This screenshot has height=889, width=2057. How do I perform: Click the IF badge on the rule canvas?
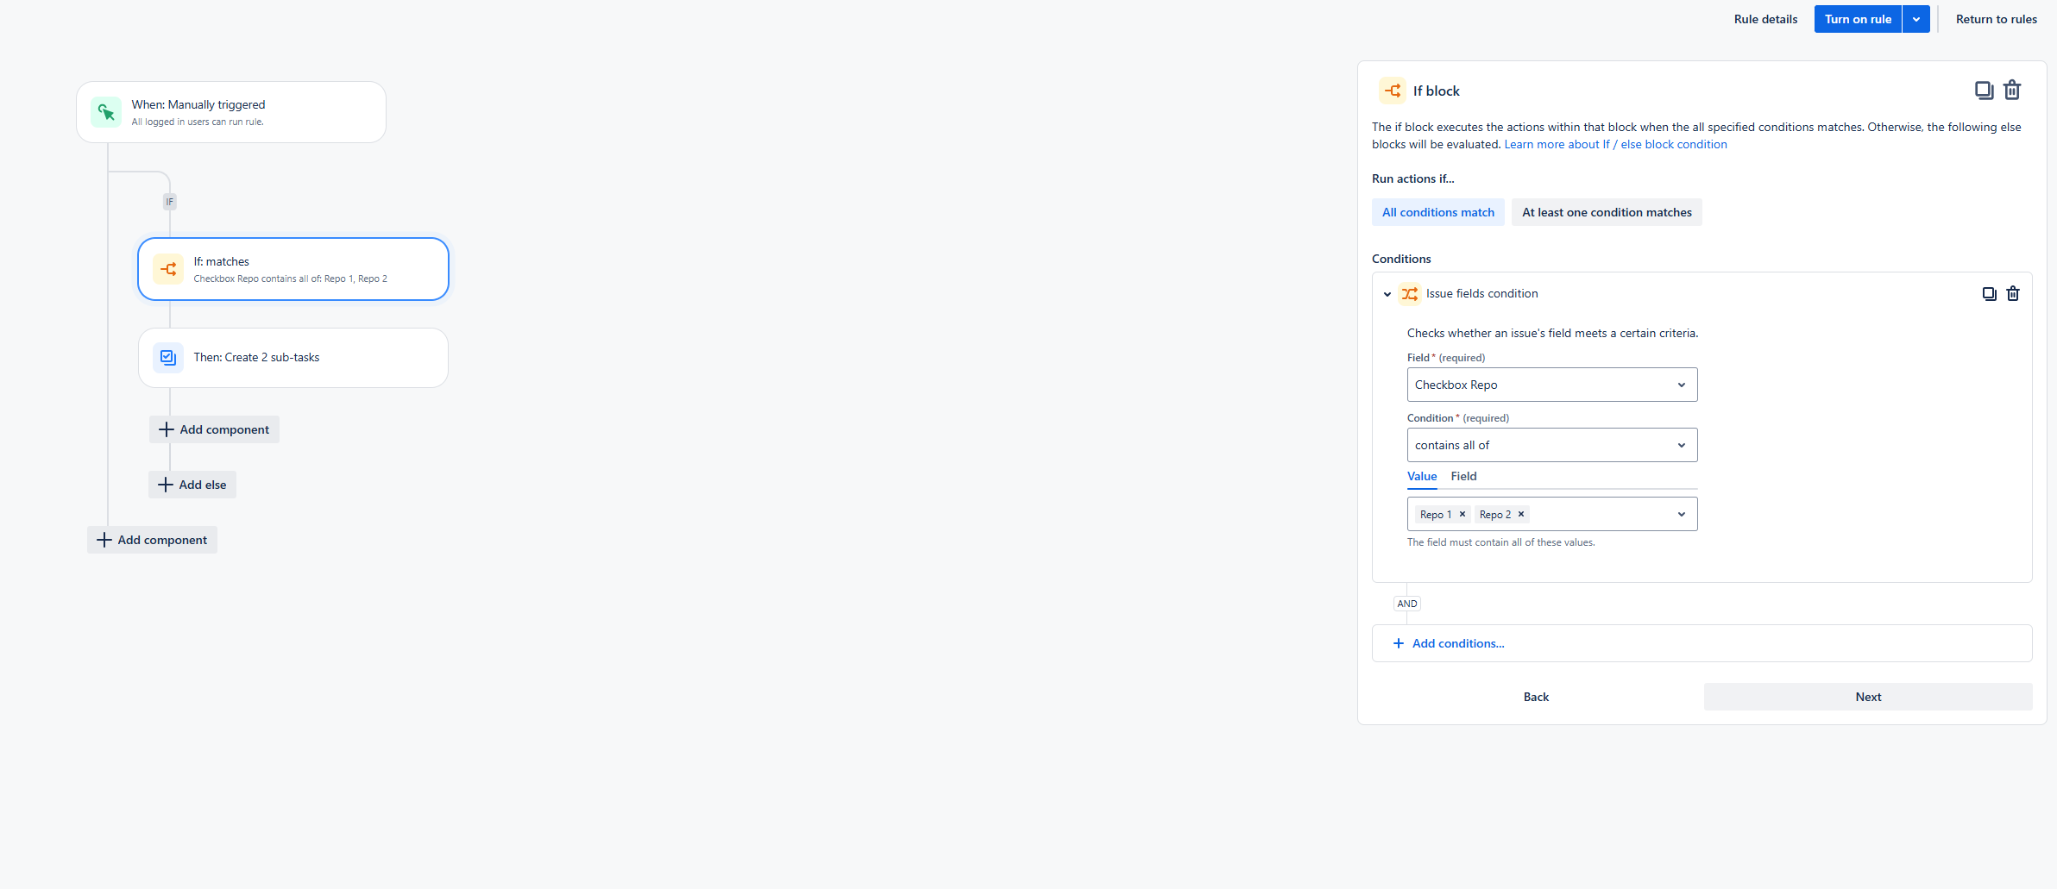169,201
